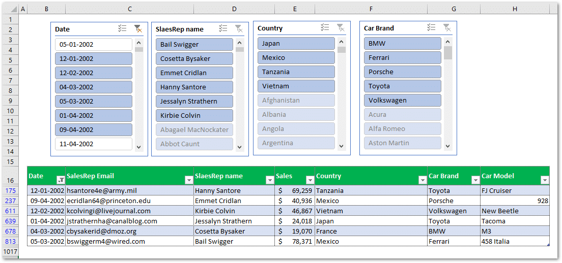Toggle the 05-01-2002 date slicer item

tap(94, 45)
